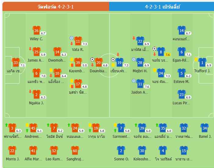Open Doumbia shirt number 20
The image size is (214, 168).
(x=98, y=63)
